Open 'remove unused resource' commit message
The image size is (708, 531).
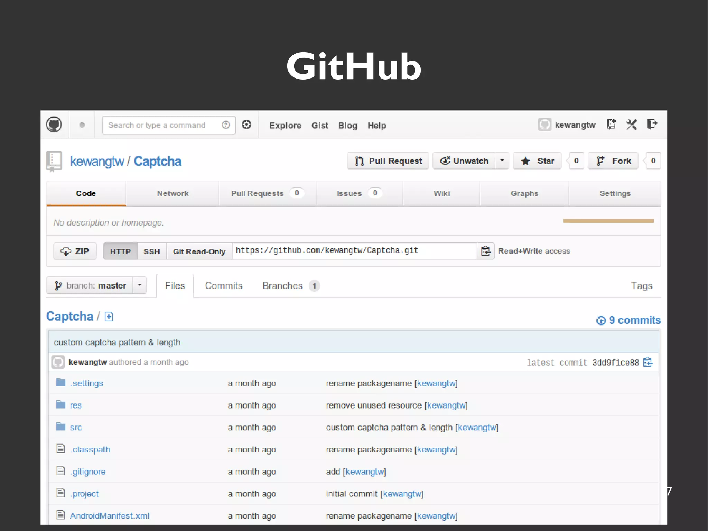[x=374, y=405]
